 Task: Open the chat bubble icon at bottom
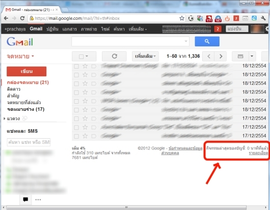pyautogui.click(x=25, y=199)
